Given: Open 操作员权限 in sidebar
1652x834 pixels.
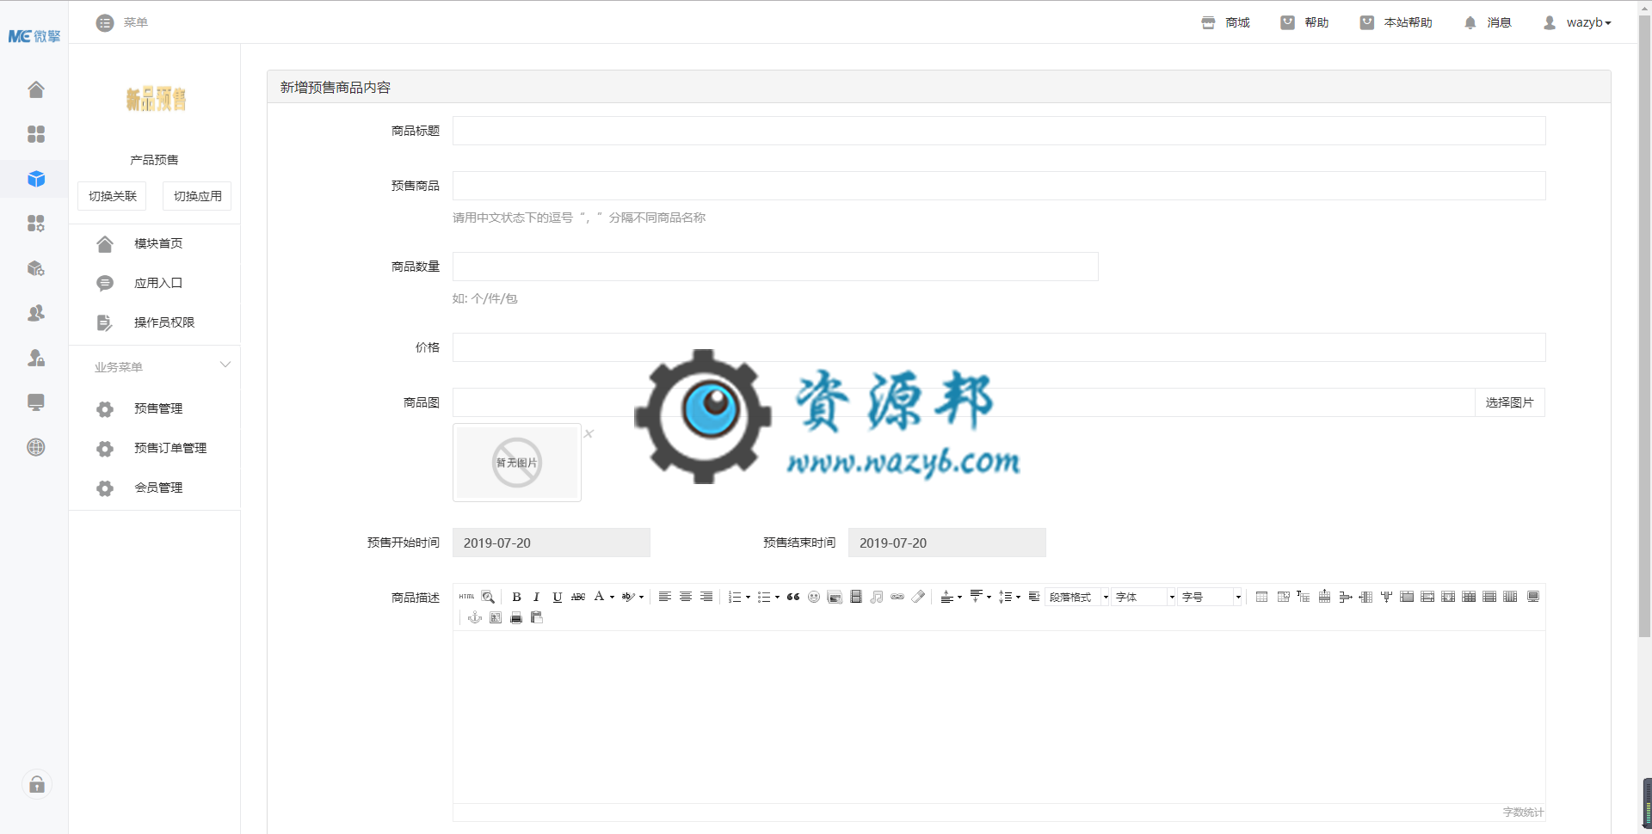Looking at the screenshot, I should click(164, 322).
